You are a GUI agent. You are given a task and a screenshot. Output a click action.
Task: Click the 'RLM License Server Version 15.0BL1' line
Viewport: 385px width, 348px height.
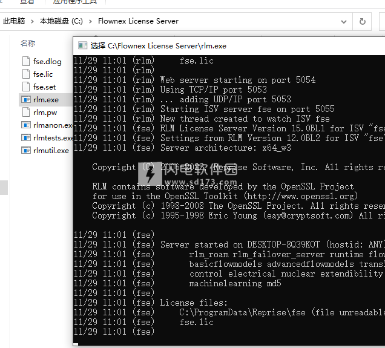272,128
